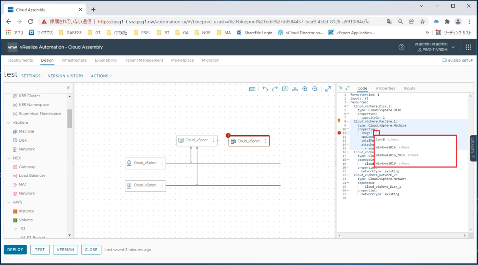Screen dimensions: 478x265
Task: Go to the Marketplace tab
Action: click(182, 60)
